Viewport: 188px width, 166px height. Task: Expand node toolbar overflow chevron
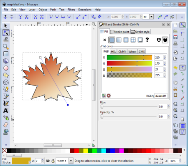point(182,17)
